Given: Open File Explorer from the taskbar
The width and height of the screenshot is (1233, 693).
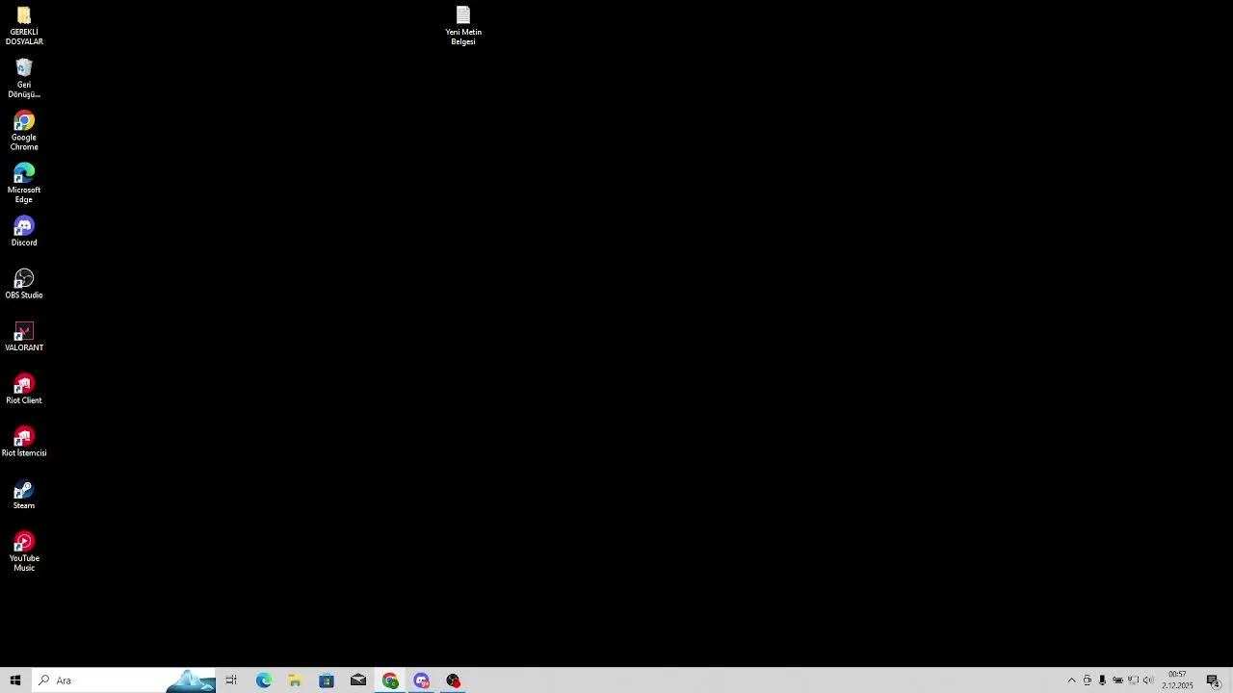Looking at the screenshot, I should pos(295,680).
